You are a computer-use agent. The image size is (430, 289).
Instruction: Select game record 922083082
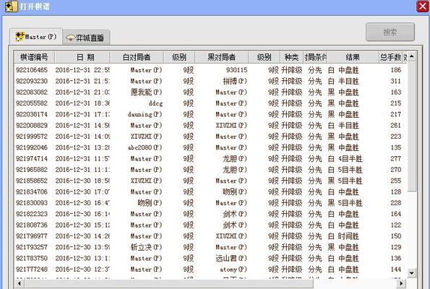(x=210, y=92)
